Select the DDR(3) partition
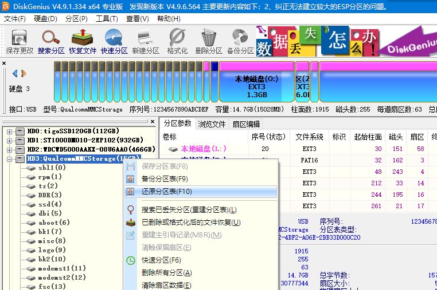Screen dimensions: 437x290 (50, 195)
